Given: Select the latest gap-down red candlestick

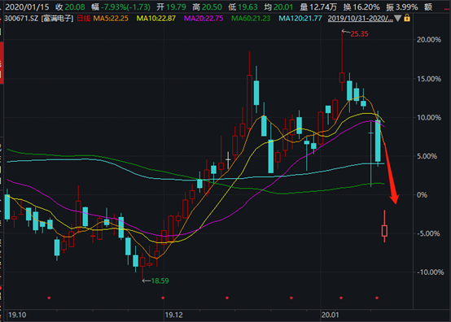Looking at the screenshot, I should tap(384, 231).
